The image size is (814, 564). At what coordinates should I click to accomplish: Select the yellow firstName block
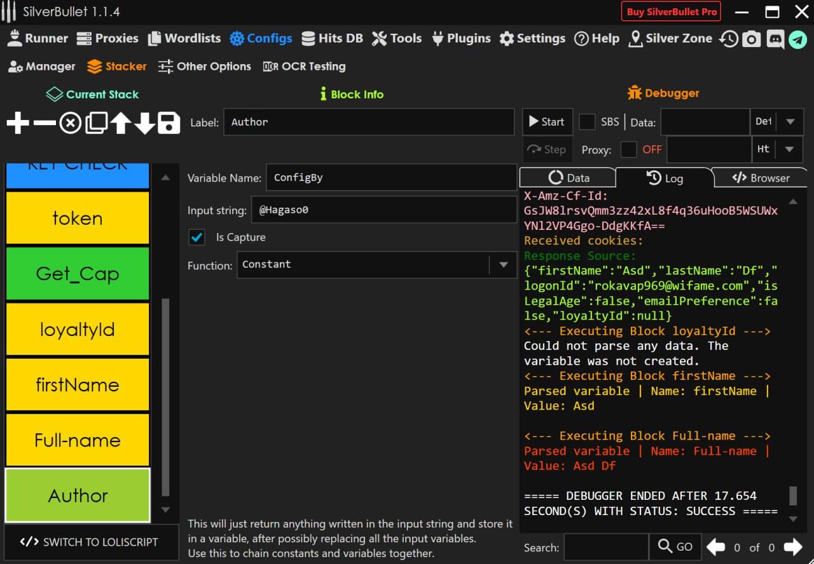(78, 385)
